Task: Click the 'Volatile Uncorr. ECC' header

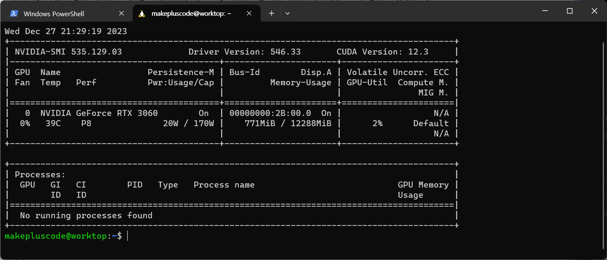Action: click(398, 72)
